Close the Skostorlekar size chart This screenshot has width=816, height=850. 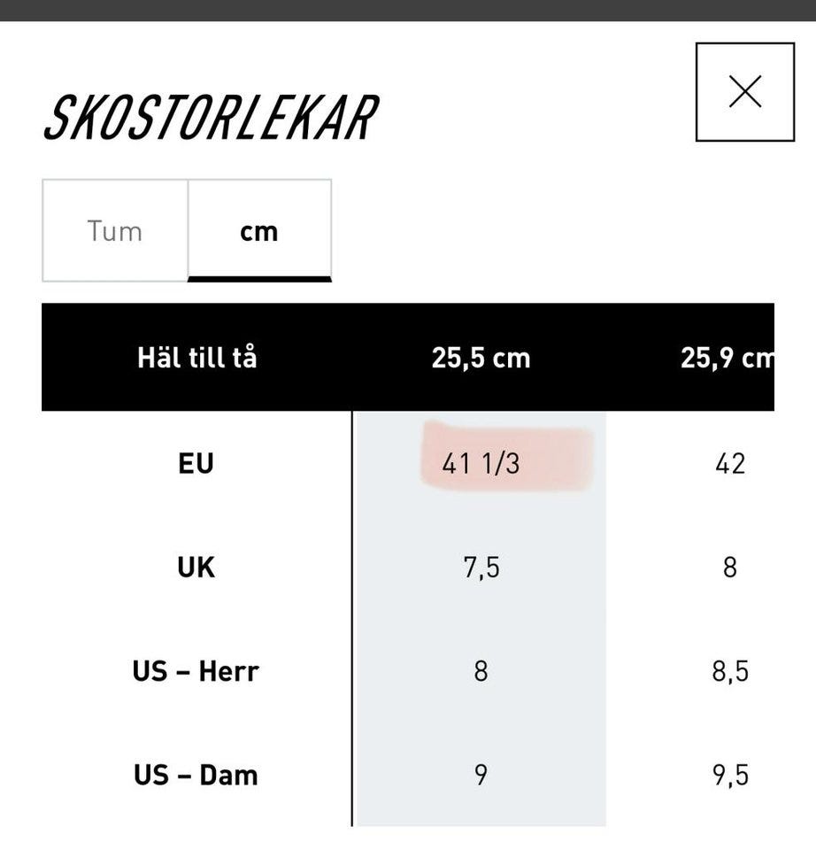point(744,92)
